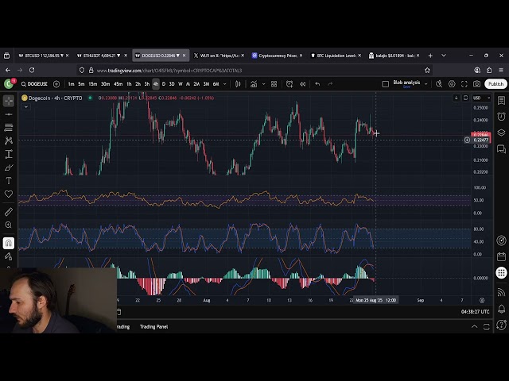Image resolution: width=509 pixels, height=381 pixels.
Task: Select the text annotation tool
Action: (x=9, y=181)
